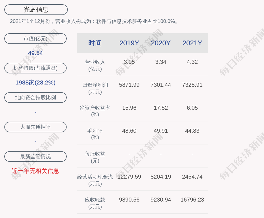Select the market value 49.54
264x218 pixels.
tap(35, 53)
